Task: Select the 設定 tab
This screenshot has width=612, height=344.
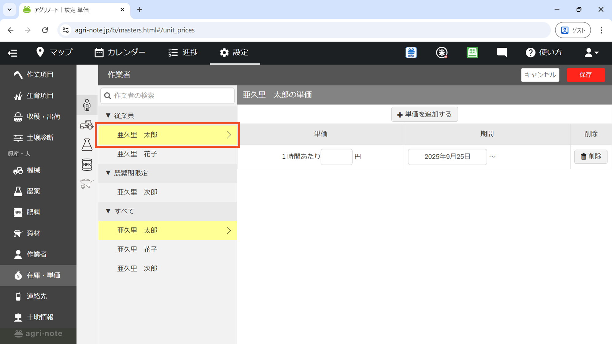Action: (234, 52)
